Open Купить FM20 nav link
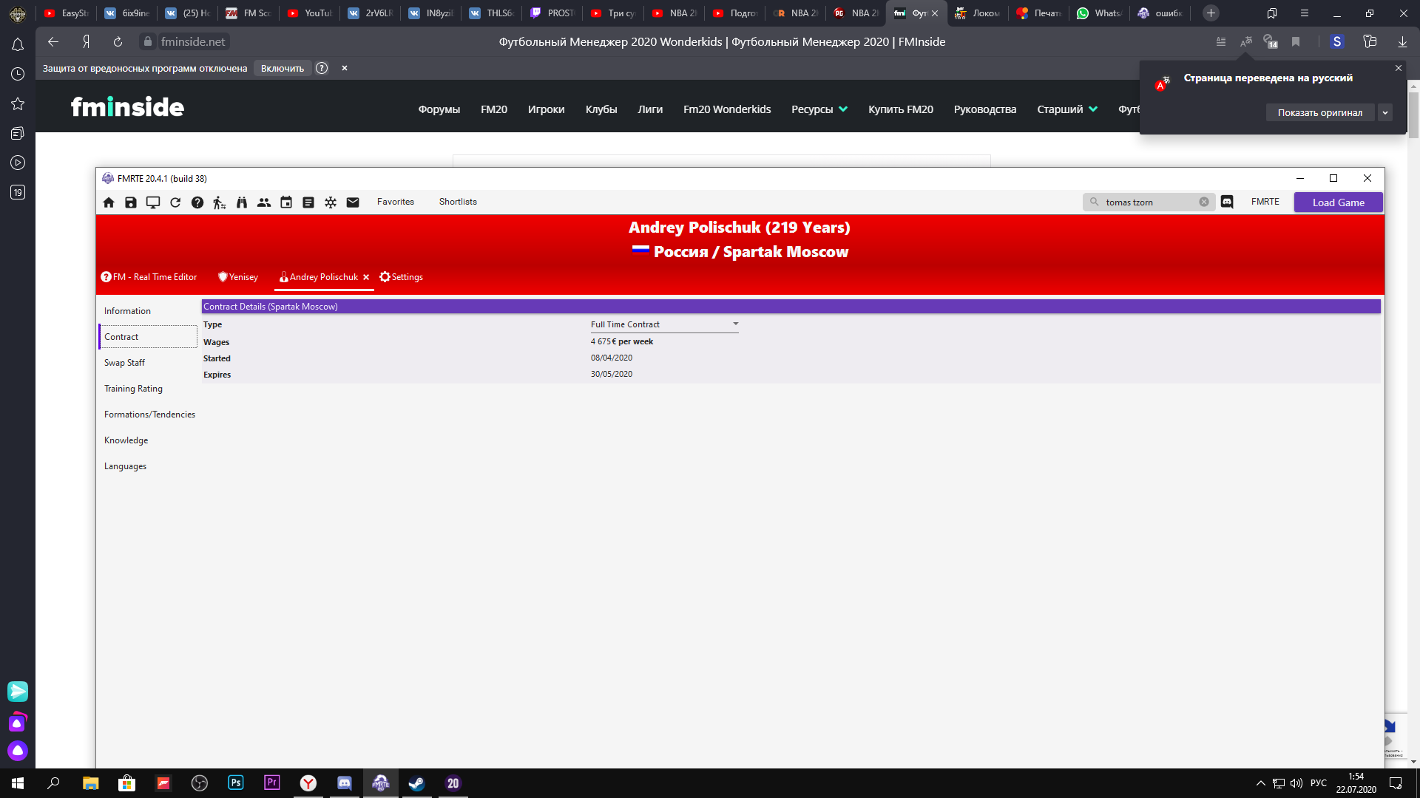 [900, 109]
